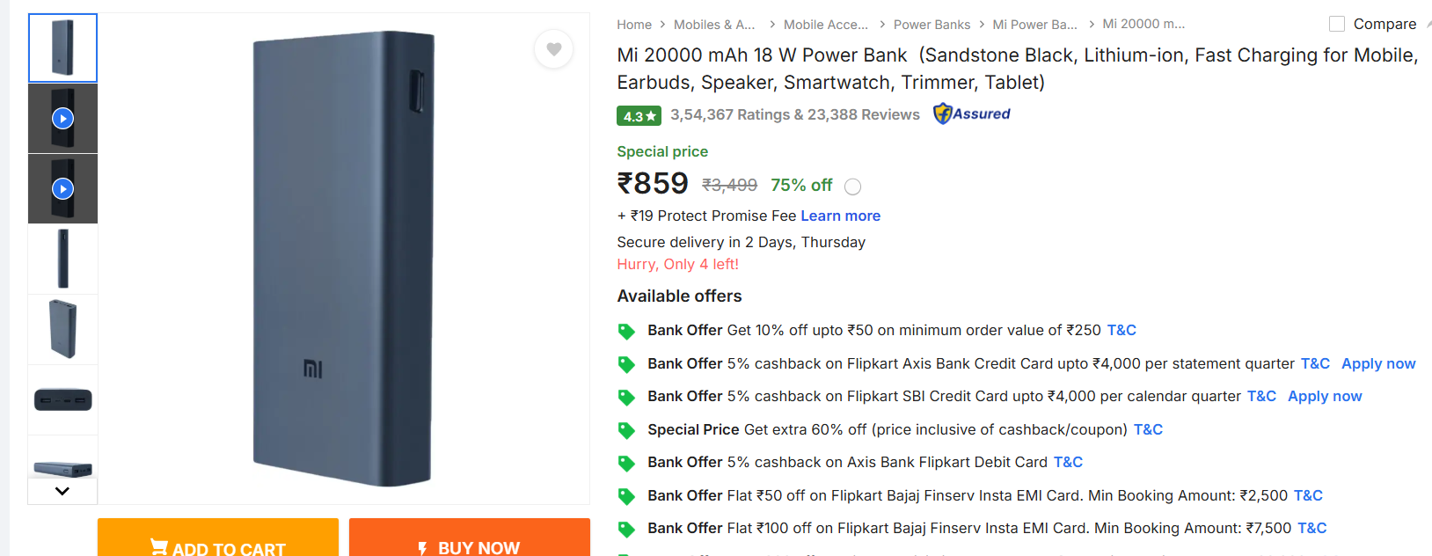Navigate to Mobile Accessories breadcrumb
Viewport: 1432px width, 556px height.
click(x=825, y=25)
